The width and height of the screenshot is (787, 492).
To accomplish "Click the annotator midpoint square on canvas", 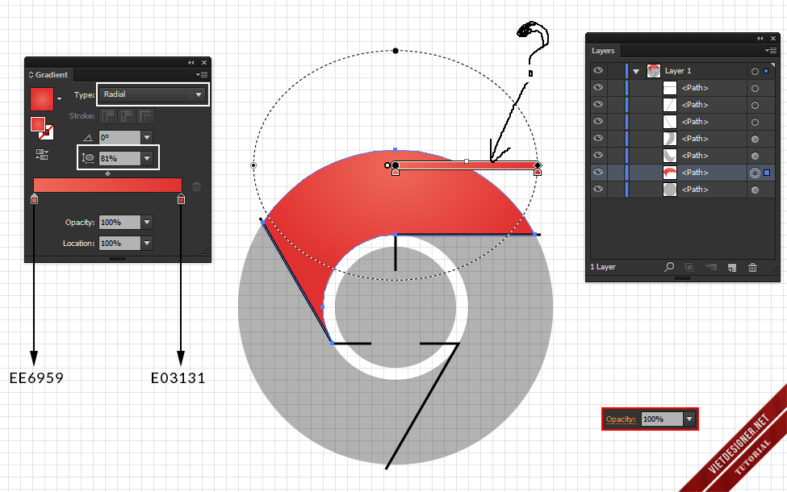I will pyautogui.click(x=467, y=161).
